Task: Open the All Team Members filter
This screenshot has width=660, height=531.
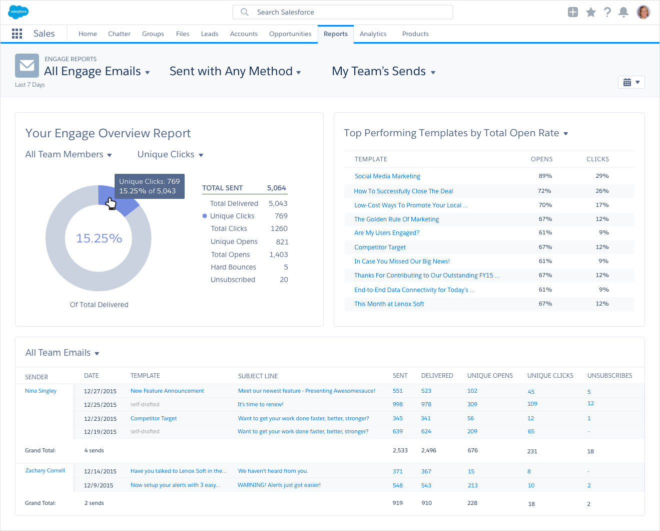Action: tap(69, 154)
